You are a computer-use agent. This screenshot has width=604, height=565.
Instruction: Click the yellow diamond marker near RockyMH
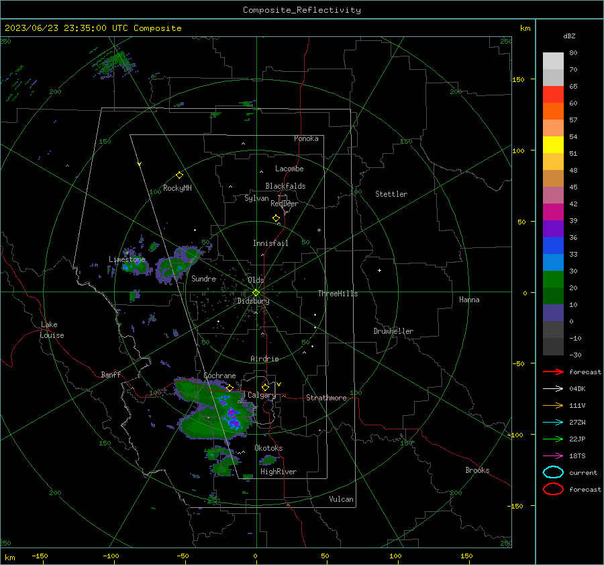pyautogui.click(x=179, y=175)
